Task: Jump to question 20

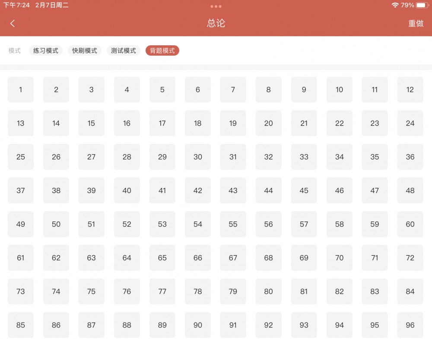Action: click(268, 123)
